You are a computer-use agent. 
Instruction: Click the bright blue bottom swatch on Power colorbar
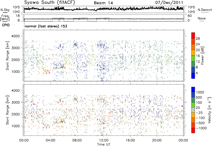coord(193,76)
